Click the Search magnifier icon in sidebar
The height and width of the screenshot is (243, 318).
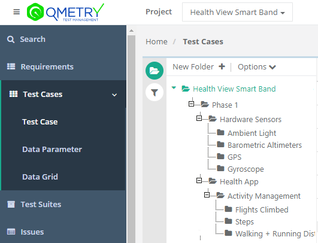tap(11, 40)
